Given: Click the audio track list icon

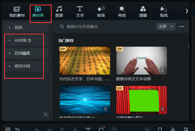Looking at the screenshot, I should pos(186,129).
